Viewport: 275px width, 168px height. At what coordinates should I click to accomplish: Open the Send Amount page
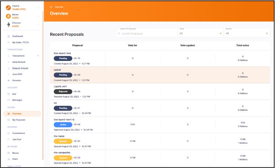[x=19, y=62]
